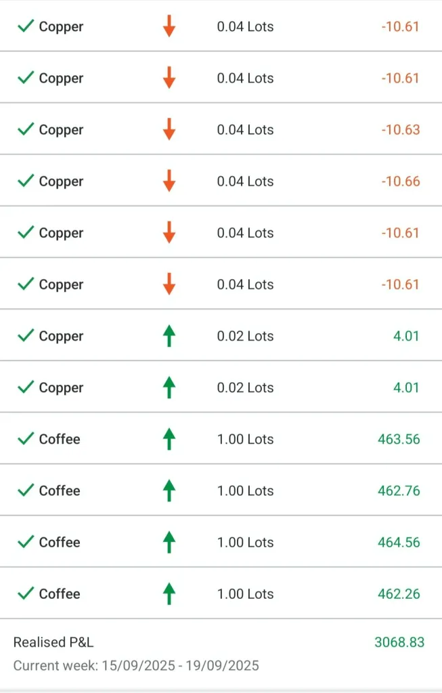Click checkmark on Copper trade losing -10.63
Viewport: 442px width, 693px height.
coord(26,129)
